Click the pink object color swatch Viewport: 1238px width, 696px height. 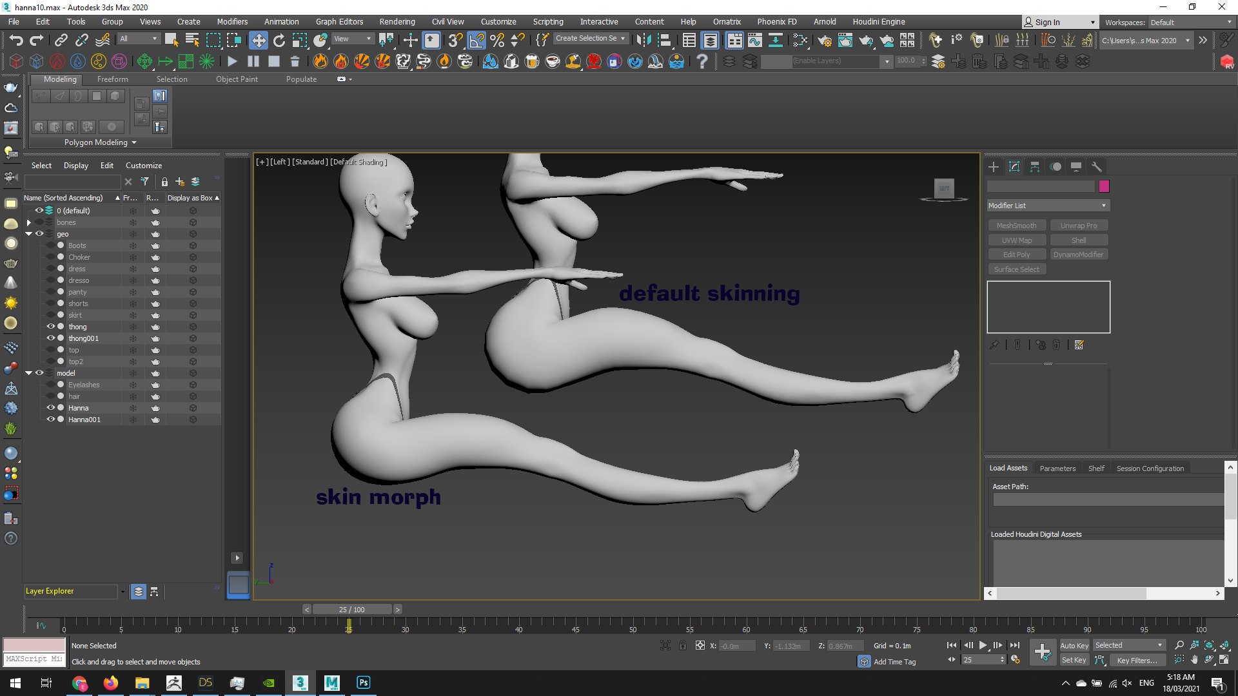tap(1104, 186)
